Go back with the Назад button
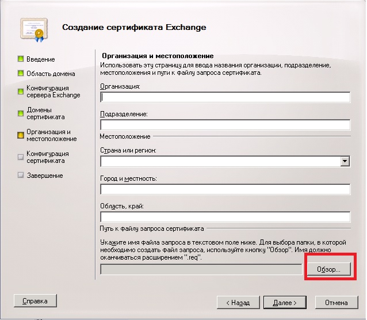367x320 pixels. pyautogui.click(x=238, y=303)
